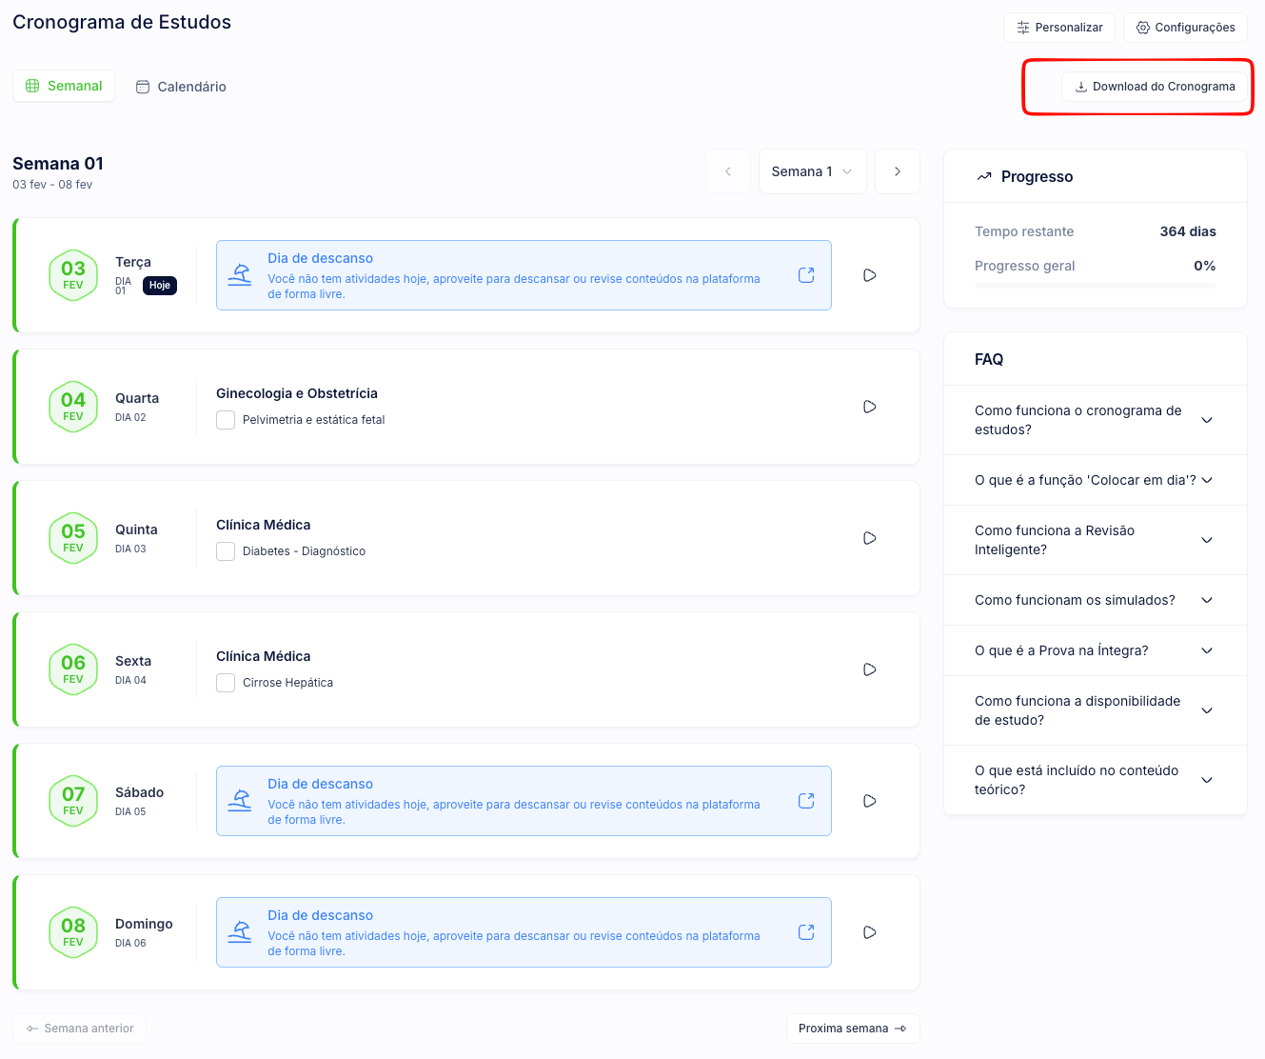Mark Diabetes - Diagnóstico as done
The width and height of the screenshot is (1265, 1059).
(226, 551)
